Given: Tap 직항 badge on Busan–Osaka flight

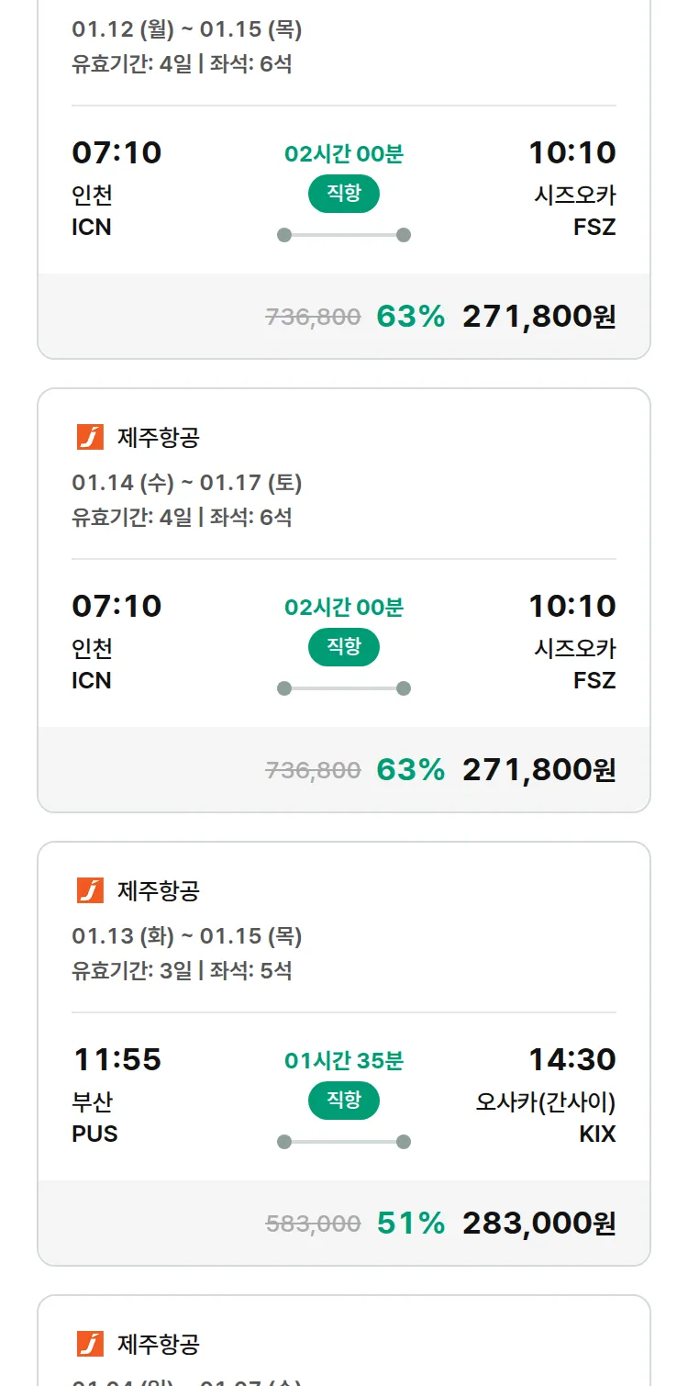Looking at the screenshot, I should click(343, 1101).
